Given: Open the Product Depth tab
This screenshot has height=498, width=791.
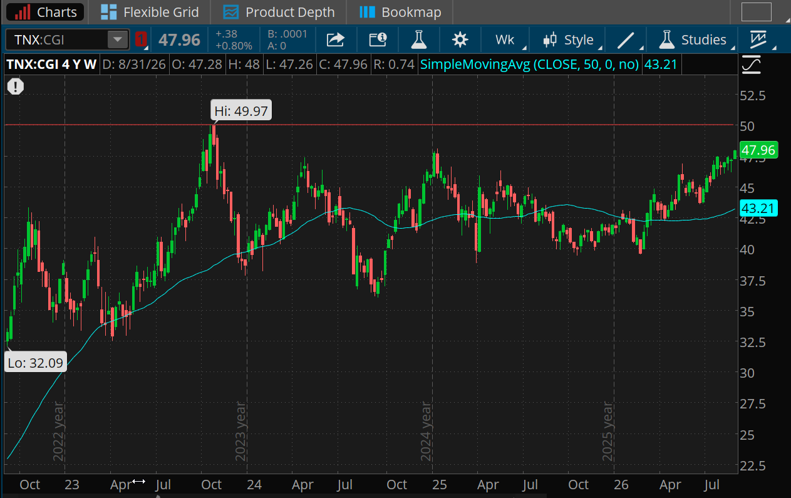Looking at the screenshot, I should 279,12.
